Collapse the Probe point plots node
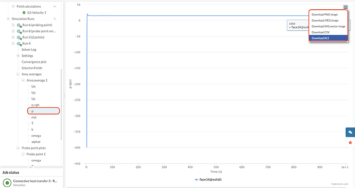This screenshot has height=188, width=355. pyautogui.click(x=18, y=148)
